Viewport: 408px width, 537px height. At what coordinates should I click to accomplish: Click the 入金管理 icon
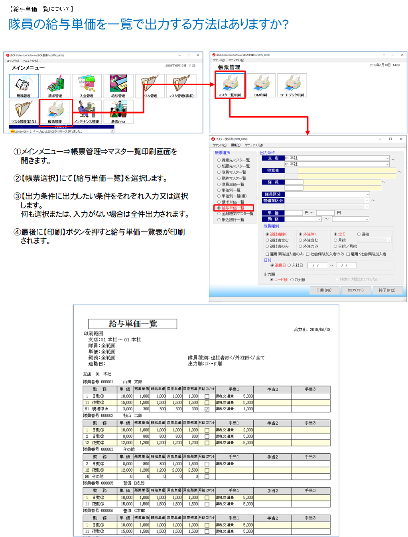(x=87, y=86)
